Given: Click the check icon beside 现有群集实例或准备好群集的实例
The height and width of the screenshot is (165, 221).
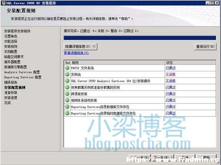Looking at the screenshot, I should (x=67, y=87).
